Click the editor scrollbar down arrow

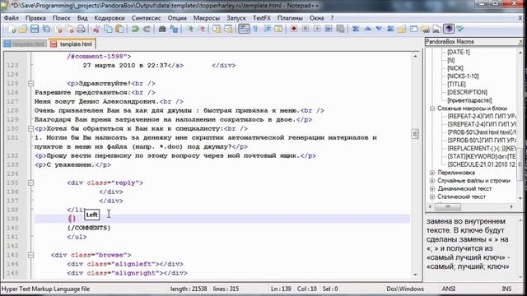(415, 275)
